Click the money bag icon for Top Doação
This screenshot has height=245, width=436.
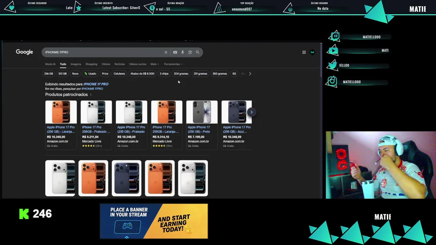point(219,9)
